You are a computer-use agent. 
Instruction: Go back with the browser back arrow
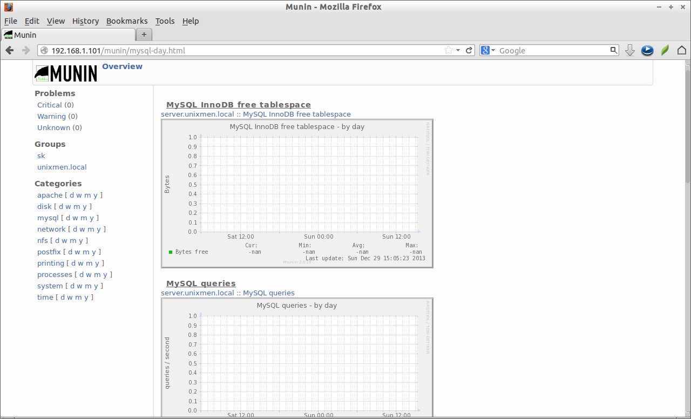click(x=10, y=50)
